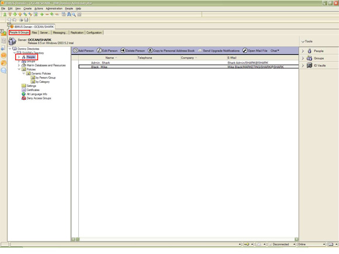Click the ID Vaults icon in Tools panel
The width and height of the screenshot is (339, 254).
pos(309,65)
